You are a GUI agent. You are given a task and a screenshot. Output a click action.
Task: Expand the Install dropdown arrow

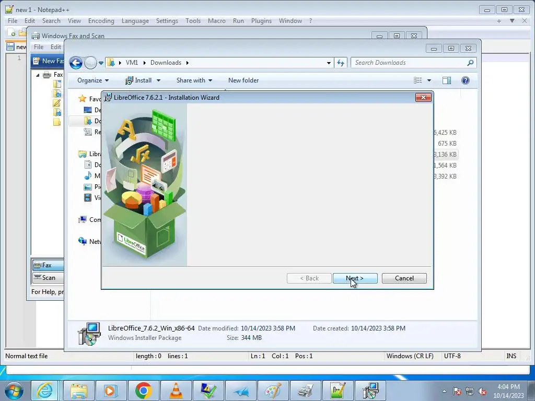pos(158,80)
